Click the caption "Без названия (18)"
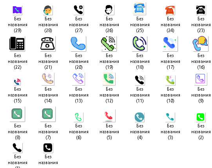Image resolution: width=212 pixels, height=168 pixels. [140, 61]
